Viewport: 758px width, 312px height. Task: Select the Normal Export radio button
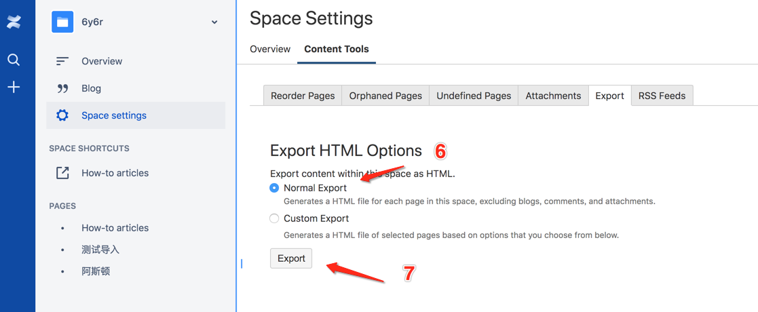274,188
